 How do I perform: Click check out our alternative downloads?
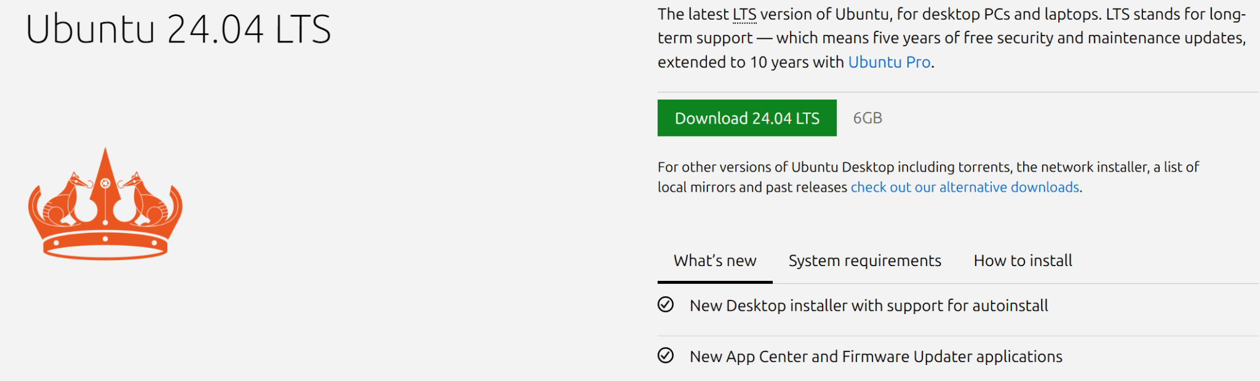pyautogui.click(x=964, y=187)
